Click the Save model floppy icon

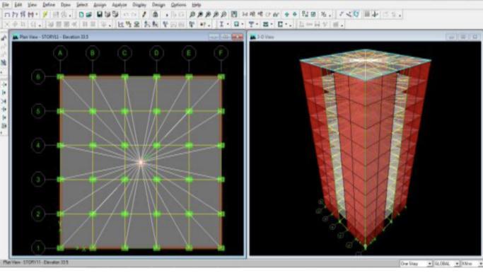tap(100, 14)
